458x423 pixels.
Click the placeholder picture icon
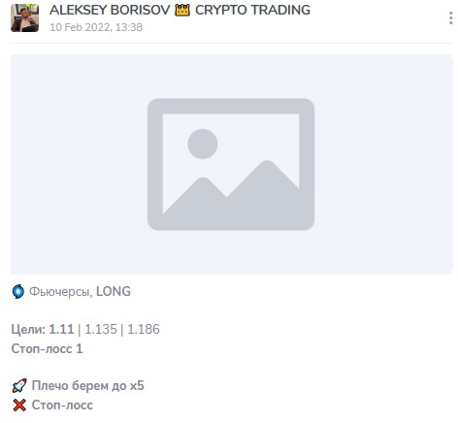tap(231, 164)
